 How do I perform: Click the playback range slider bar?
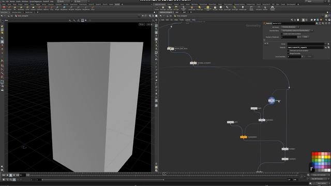point(102,180)
